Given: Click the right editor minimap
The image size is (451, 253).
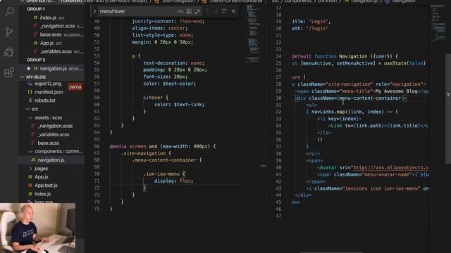Looking at the screenshot, I should tap(438, 23).
